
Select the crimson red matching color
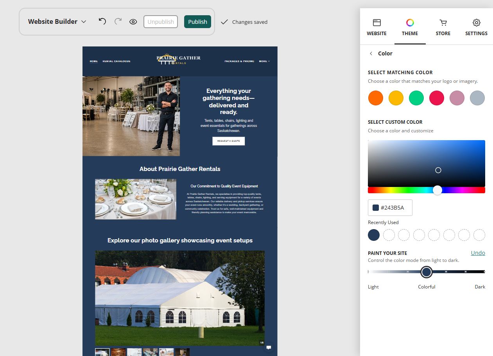(x=437, y=98)
